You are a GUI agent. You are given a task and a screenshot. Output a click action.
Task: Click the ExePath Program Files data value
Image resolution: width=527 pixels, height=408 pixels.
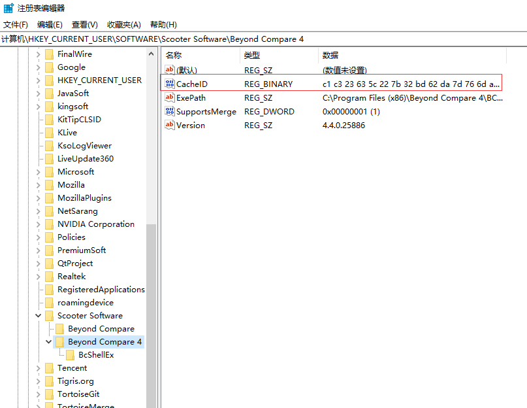(x=412, y=97)
